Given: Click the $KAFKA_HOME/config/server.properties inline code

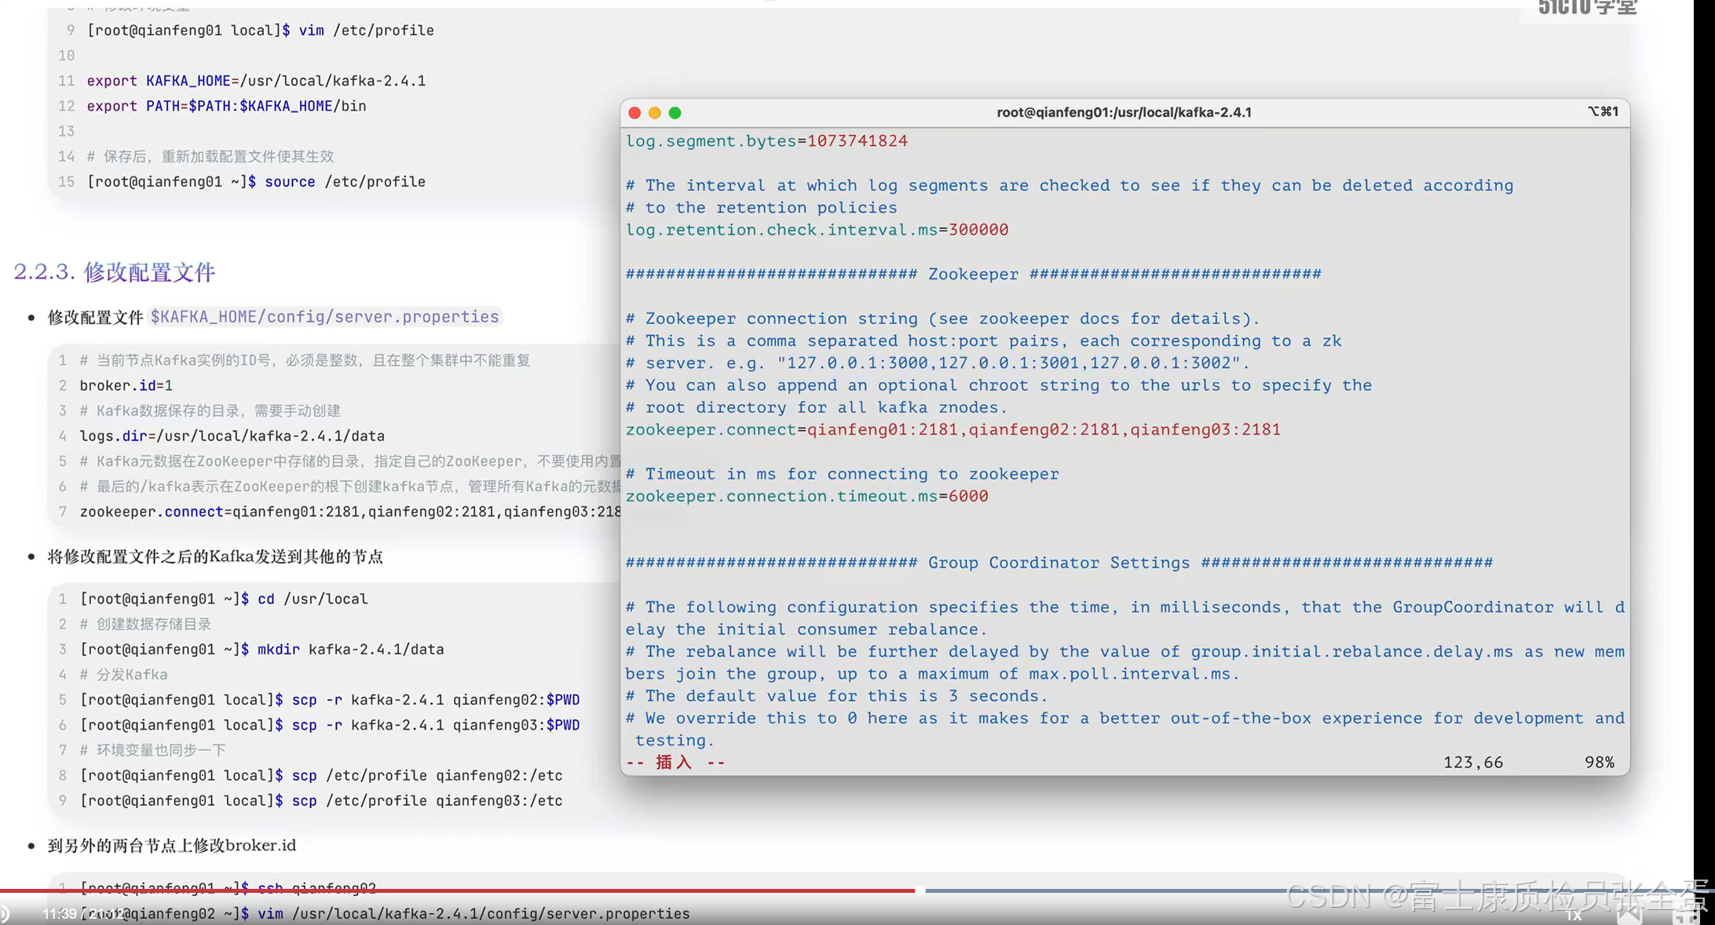Looking at the screenshot, I should click(324, 317).
